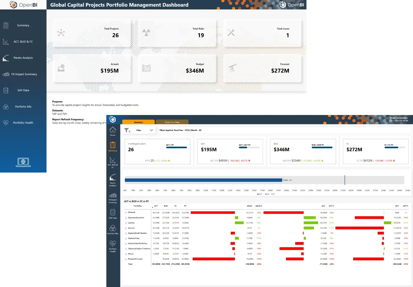This screenshot has width=413, height=287.
Task: Open Portfolio Mix in the compact icon sidebar
Action: click(x=113, y=229)
